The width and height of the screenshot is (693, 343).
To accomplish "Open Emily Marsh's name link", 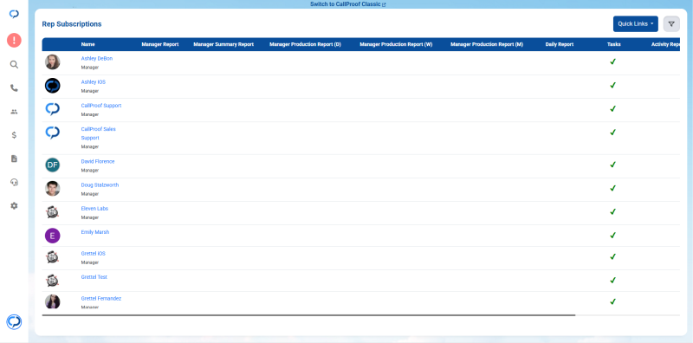I will pos(95,232).
